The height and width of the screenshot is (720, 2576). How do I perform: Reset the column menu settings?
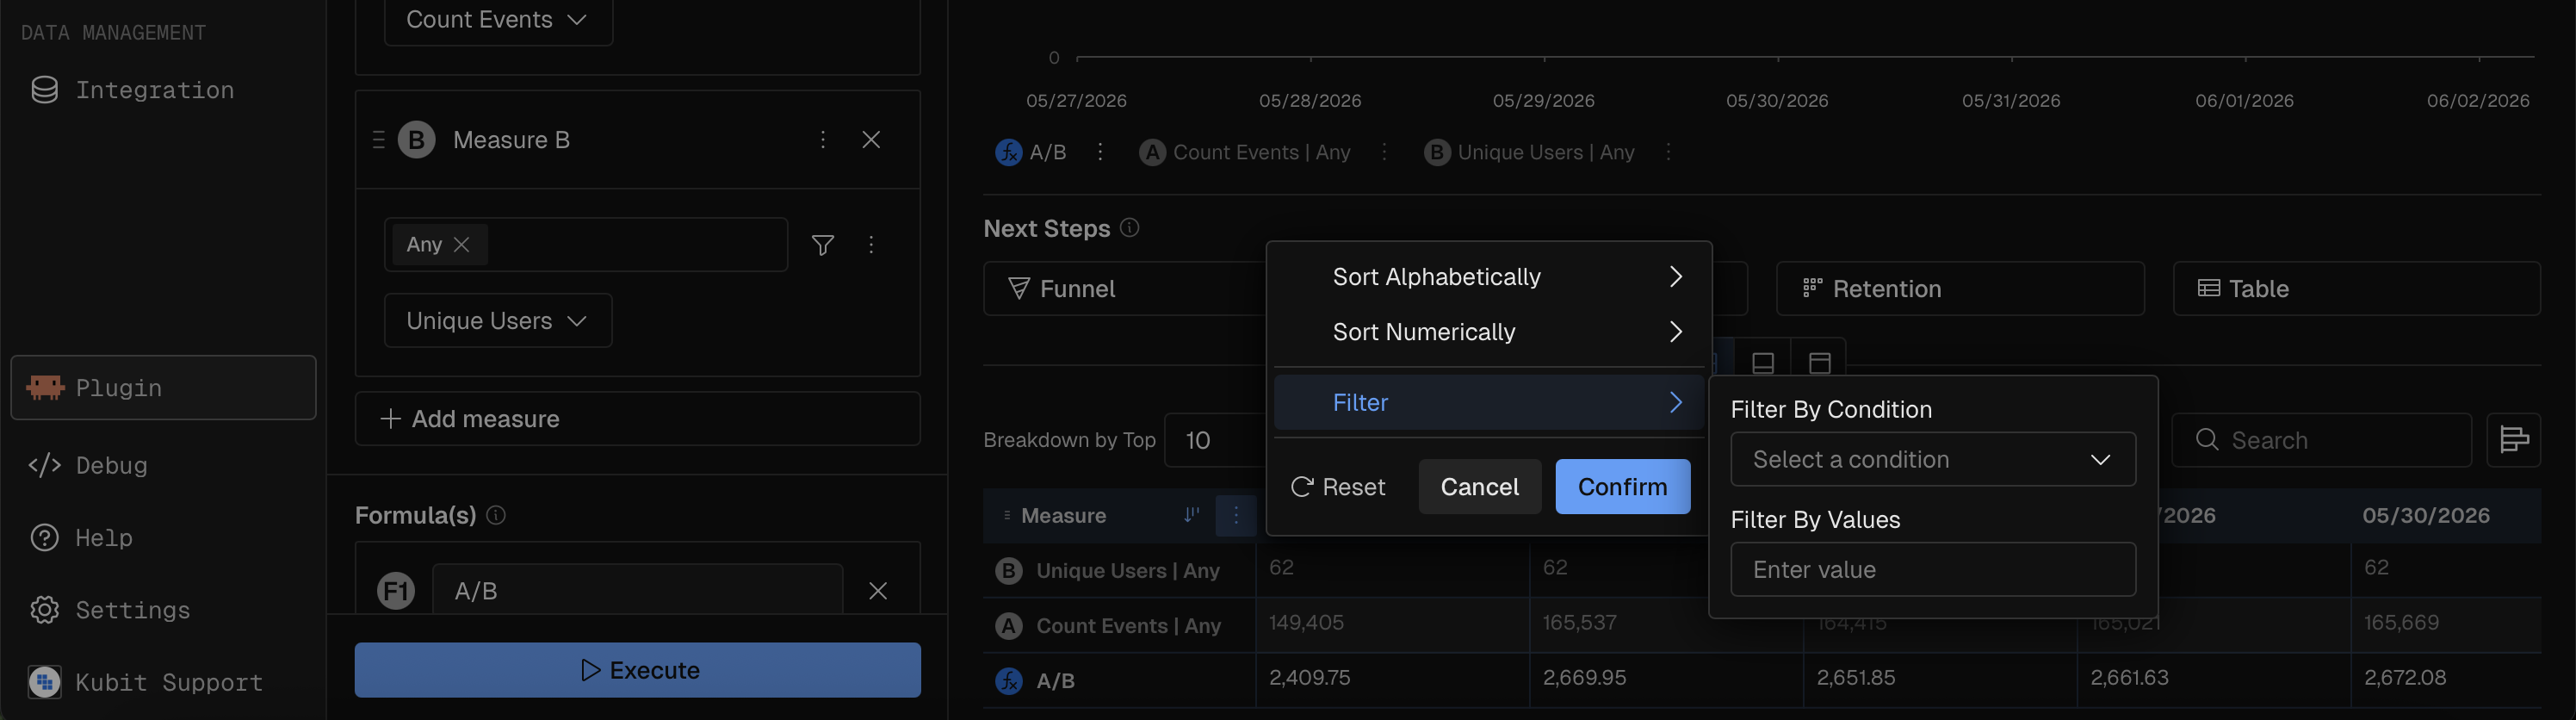[1338, 487]
